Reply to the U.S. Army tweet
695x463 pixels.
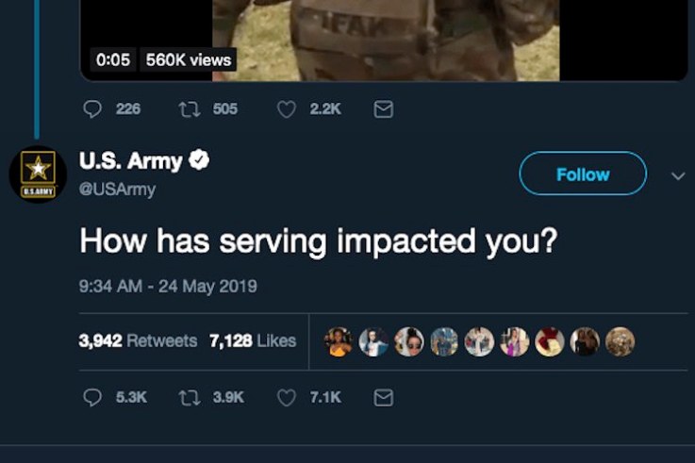[x=92, y=398]
